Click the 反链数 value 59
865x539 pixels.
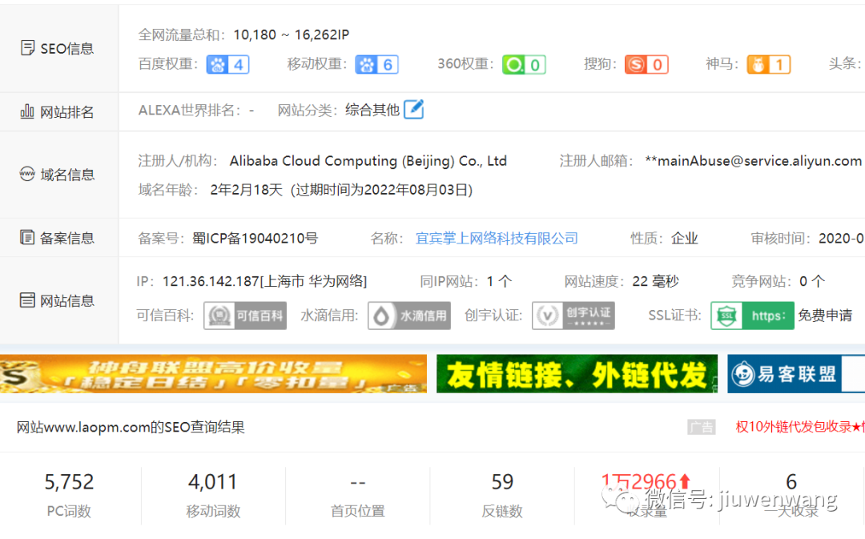502,482
